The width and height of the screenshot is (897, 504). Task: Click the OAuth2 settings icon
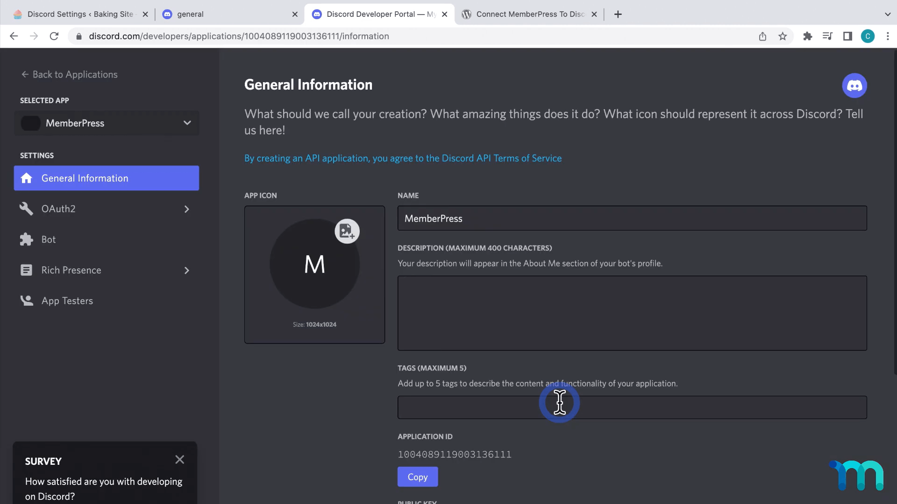pyautogui.click(x=25, y=208)
